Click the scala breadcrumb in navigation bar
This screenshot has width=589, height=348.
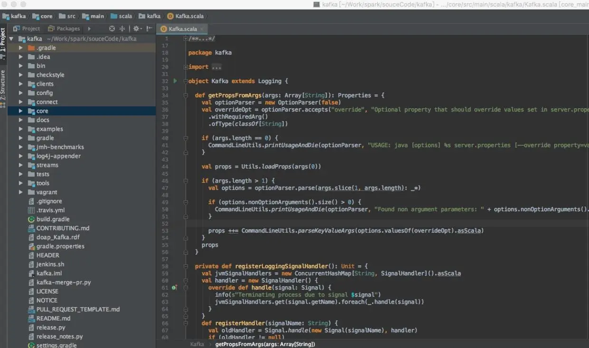[x=121, y=16]
